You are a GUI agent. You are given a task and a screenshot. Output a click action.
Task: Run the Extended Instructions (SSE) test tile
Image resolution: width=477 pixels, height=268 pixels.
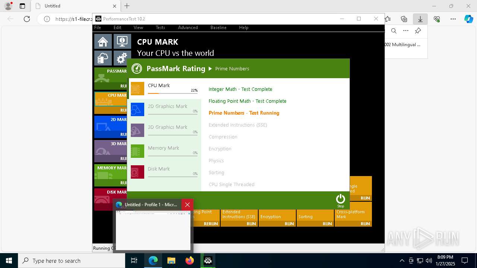pos(239,218)
